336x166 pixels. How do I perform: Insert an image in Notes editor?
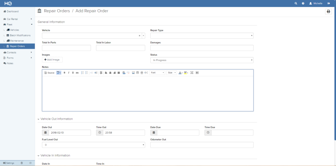coord(133,73)
